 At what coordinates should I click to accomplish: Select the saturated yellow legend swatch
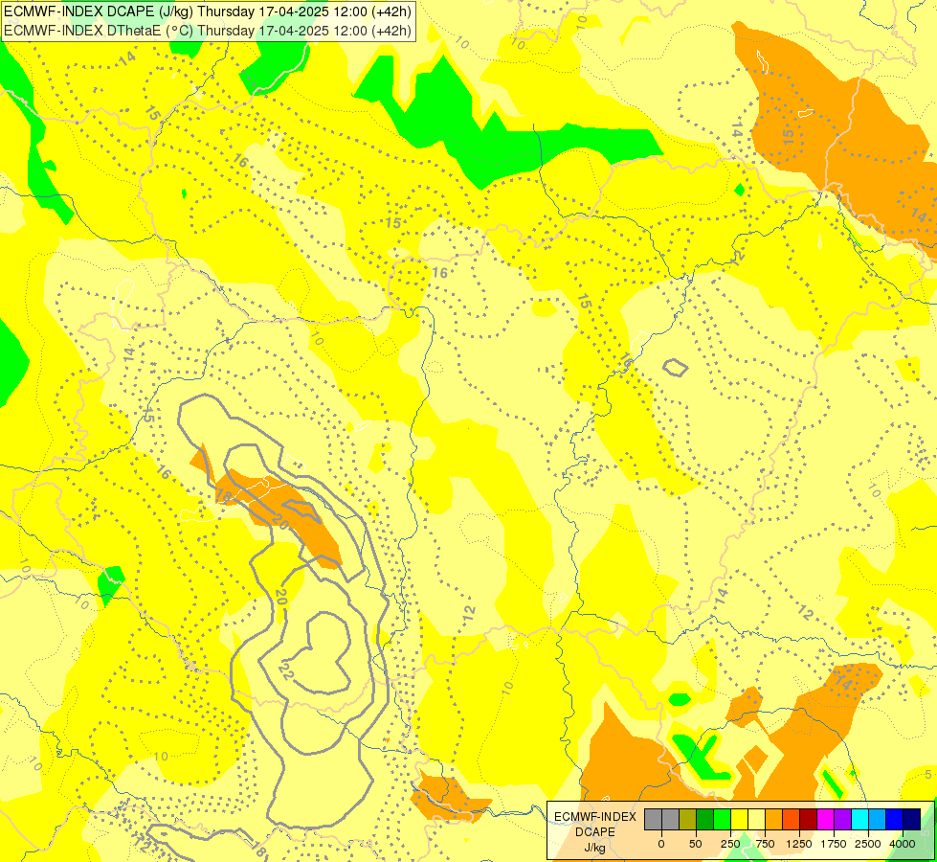coord(739,820)
